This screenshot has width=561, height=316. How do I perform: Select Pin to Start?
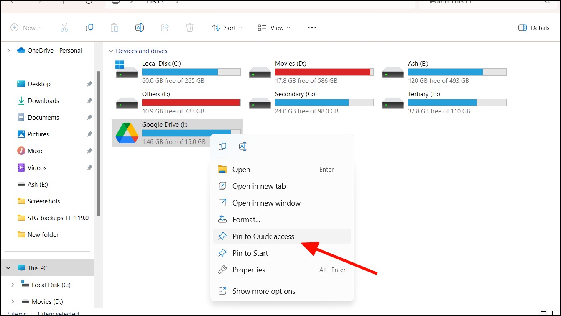(x=282, y=253)
